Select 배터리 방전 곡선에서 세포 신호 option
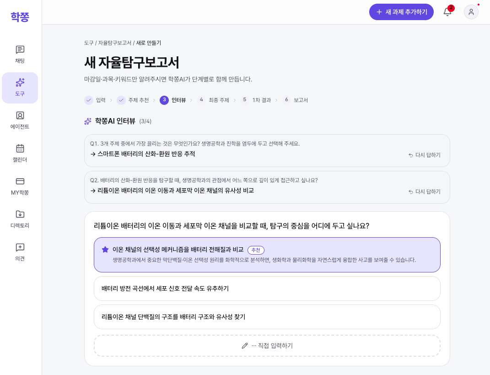 click(267, 288)
